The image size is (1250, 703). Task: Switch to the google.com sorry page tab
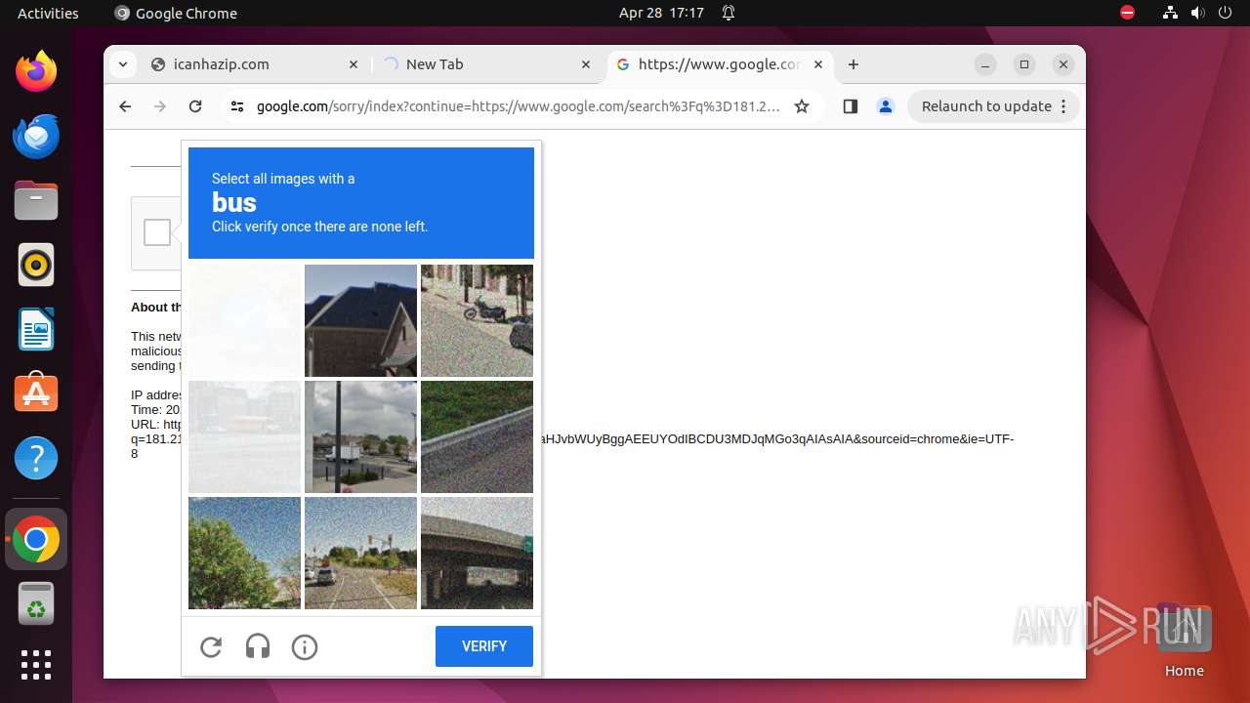point(721,64)
